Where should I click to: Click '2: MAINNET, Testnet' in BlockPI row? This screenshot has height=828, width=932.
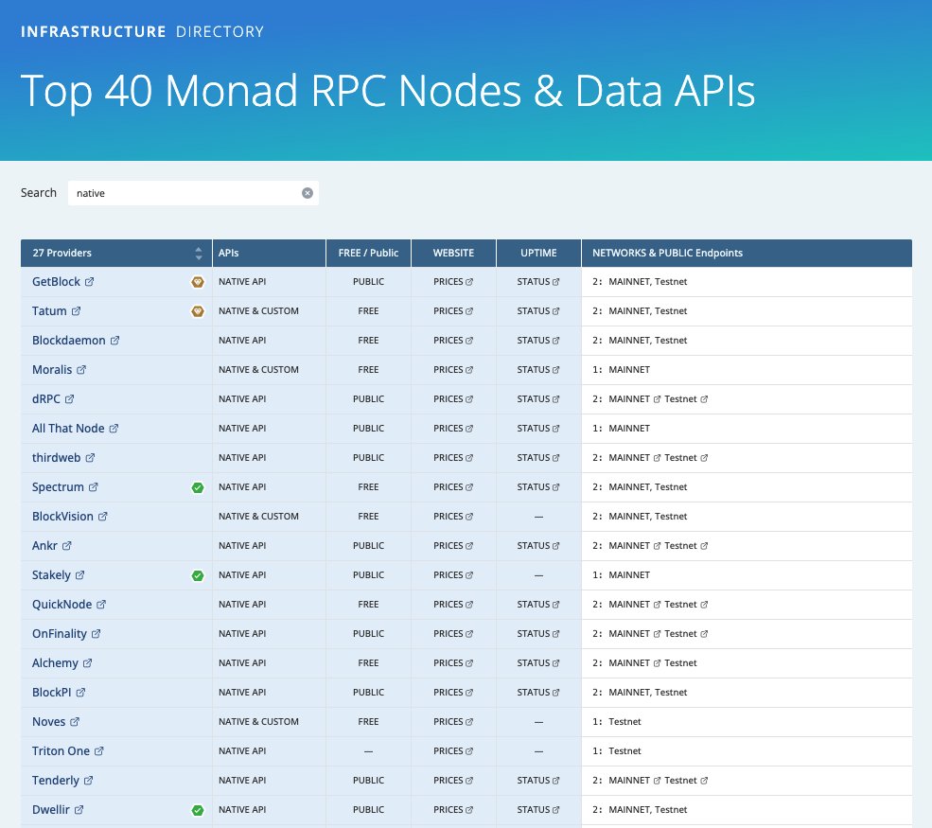pos(640,693)
